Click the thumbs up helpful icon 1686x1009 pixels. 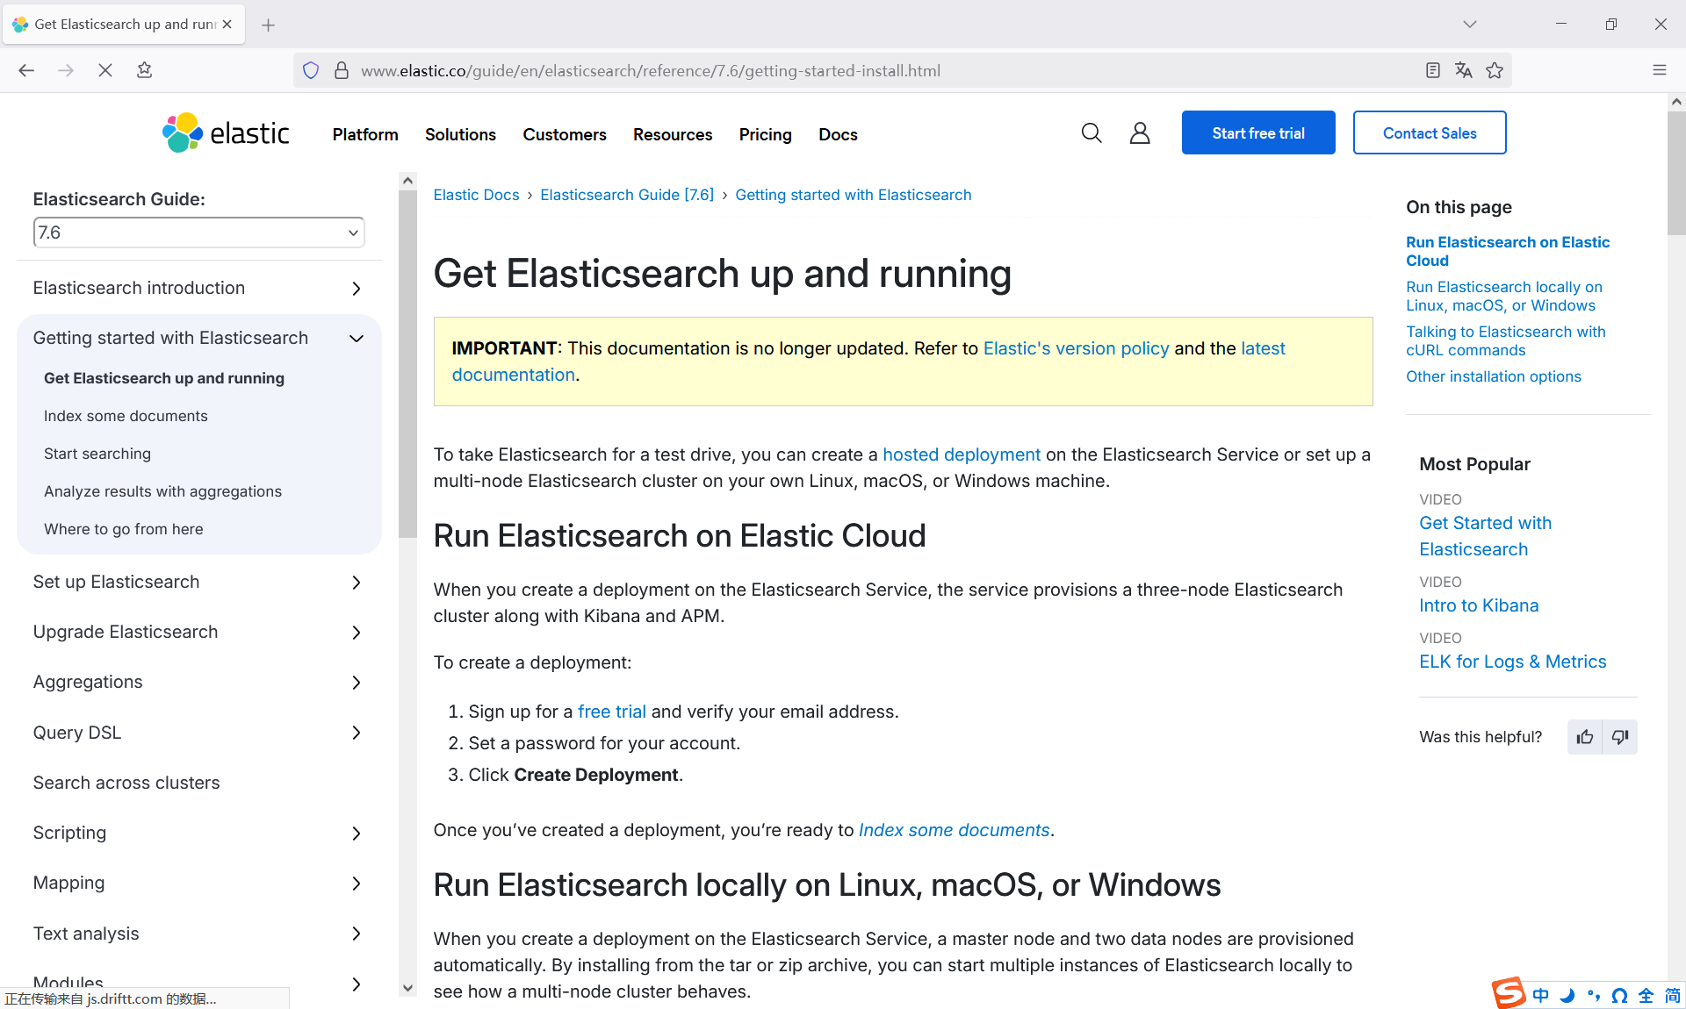pos(1585,737)
